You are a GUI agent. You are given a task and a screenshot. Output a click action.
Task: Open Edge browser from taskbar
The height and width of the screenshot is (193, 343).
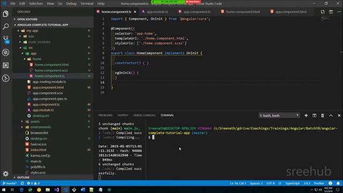click(21, 190)
